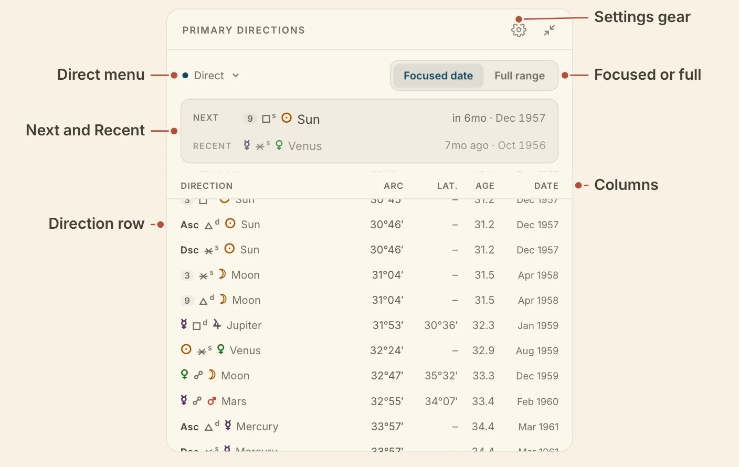
Task: Switch to Focused date view
Action: click(438, 76)
